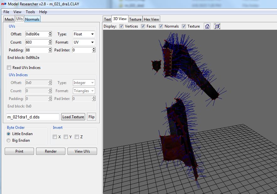
Task: Open the View menu
Action: tap(17, 12)
